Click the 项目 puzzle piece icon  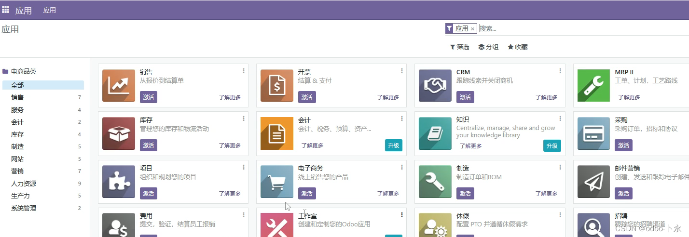(x=119, y=182)
